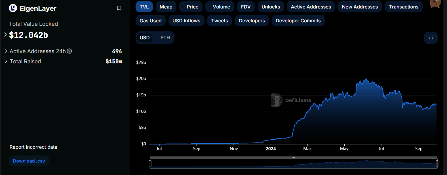Click the Download .csv button
Screen dimensions: 447x175
tap(29, 161)
